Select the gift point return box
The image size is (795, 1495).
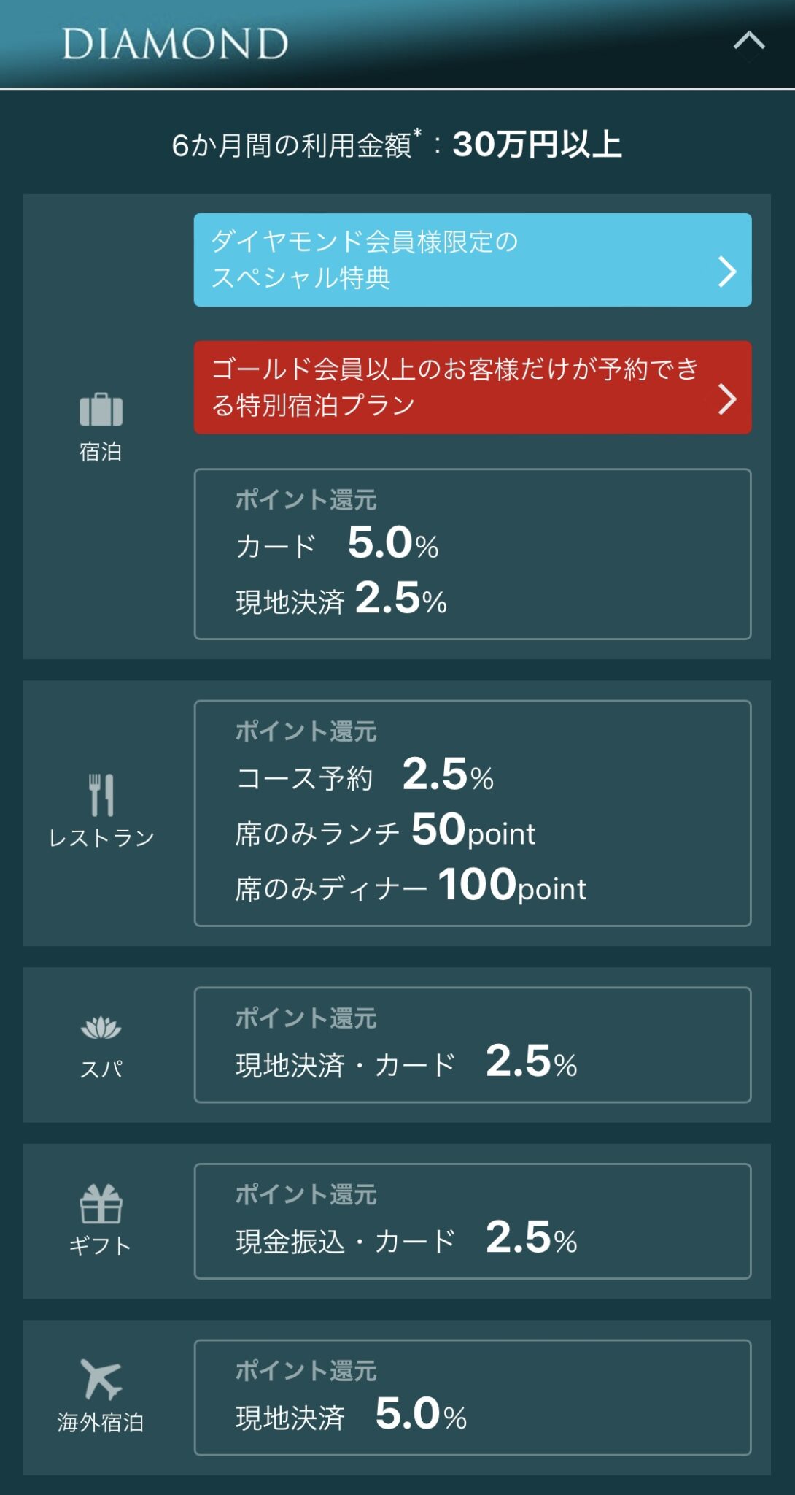click(472, 1221)
